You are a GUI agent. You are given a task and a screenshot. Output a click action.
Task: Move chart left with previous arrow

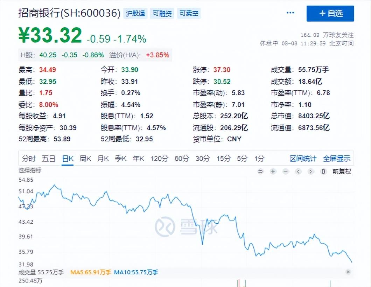[298, 171]
